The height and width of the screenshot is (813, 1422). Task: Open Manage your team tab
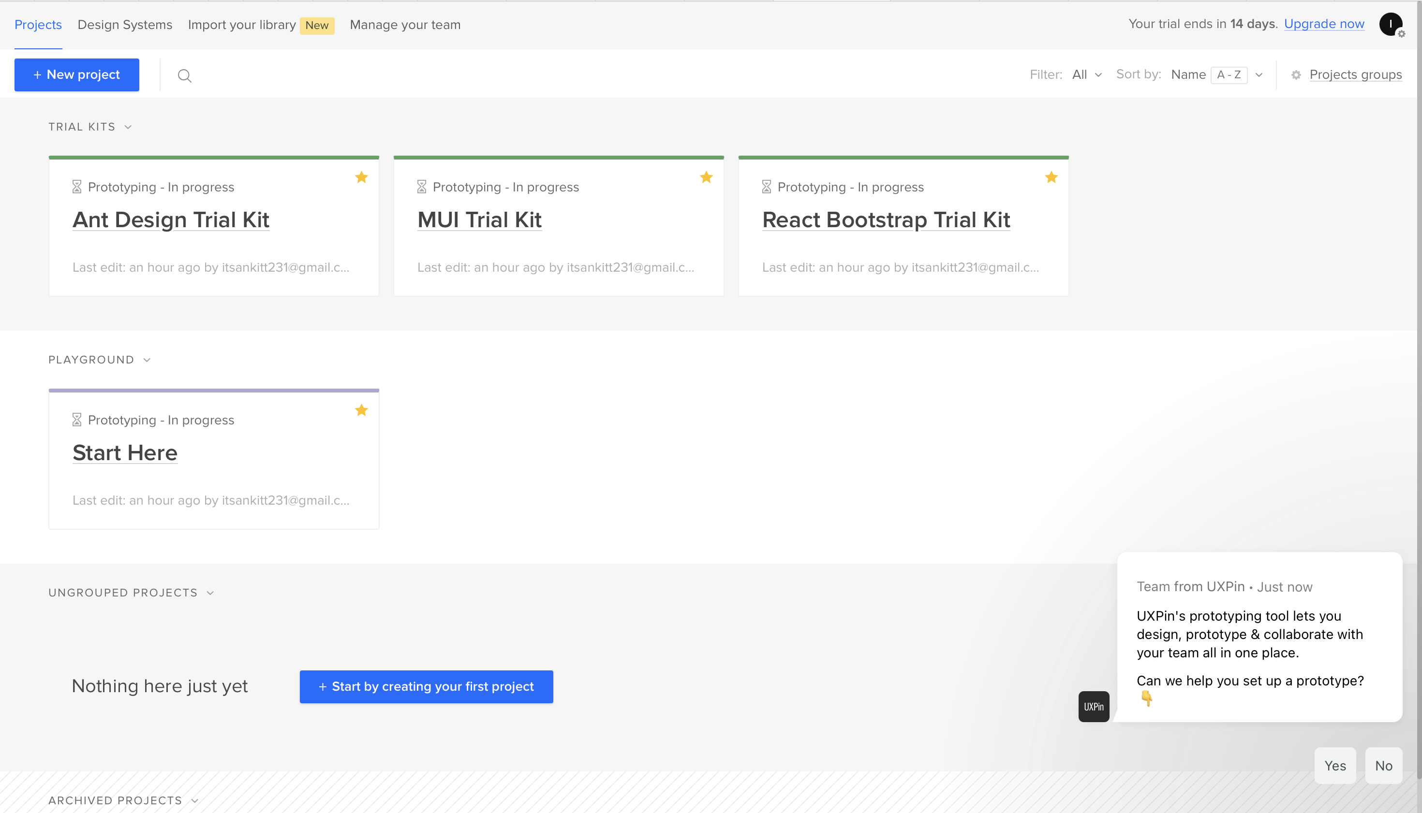(405, 25)
